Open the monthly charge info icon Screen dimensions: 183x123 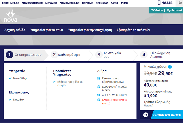(170, 67)
